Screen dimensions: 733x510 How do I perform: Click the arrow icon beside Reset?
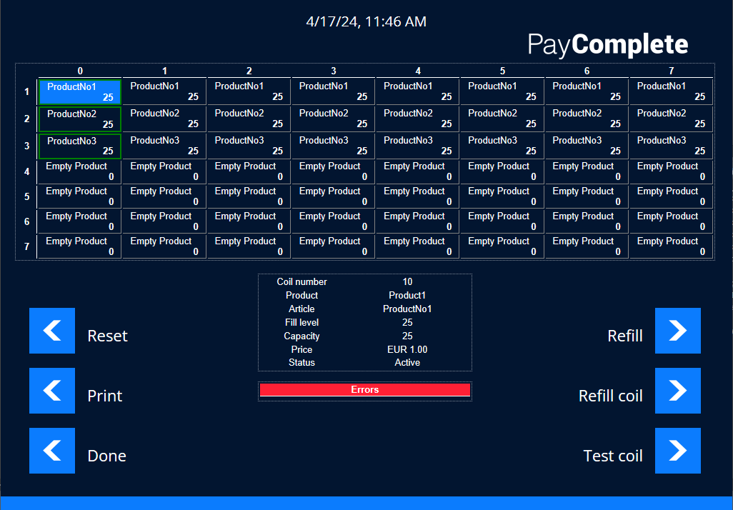(x=52, y=331)
